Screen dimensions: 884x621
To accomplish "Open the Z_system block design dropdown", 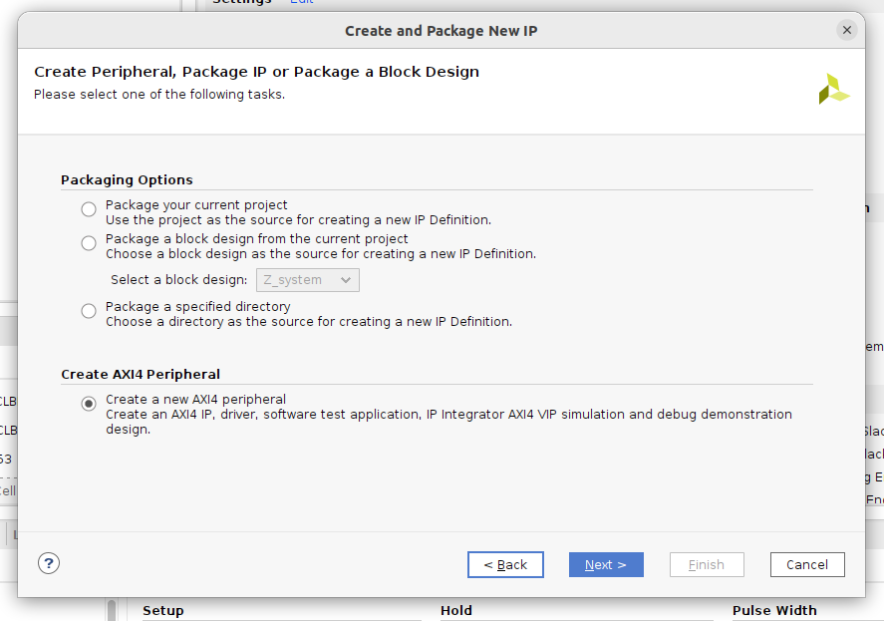I will pyautogui.click(x=308, y=280).
